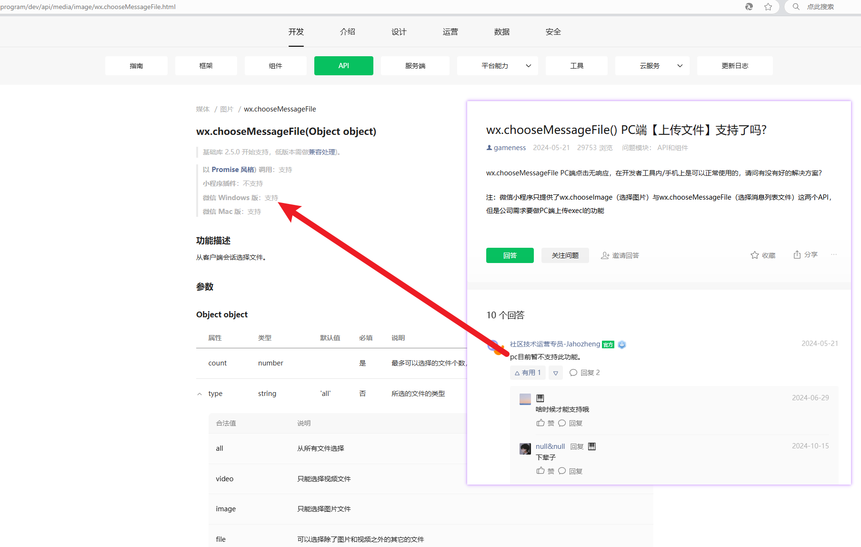Image resolution: width=861 pixels, height=547 pixels.
Task: Click the swirl browser icon beside the favorites star
Action: tap(749, 7)
